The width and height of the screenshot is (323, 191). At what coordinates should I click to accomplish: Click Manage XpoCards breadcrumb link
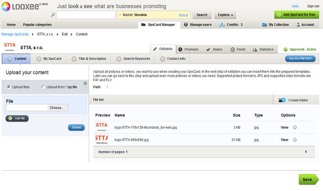pos(15,34)
